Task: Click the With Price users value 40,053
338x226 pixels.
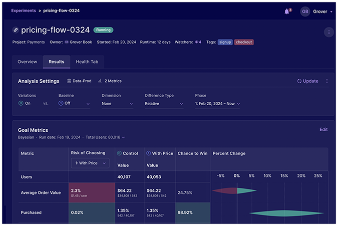Action: coord(154,177)
